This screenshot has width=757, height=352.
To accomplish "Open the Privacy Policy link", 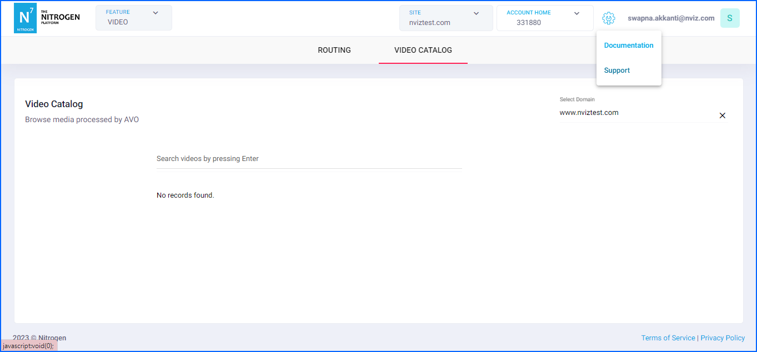I will coord(723,338).
